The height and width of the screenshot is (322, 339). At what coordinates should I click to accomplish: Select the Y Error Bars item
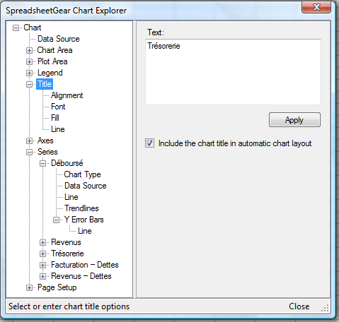(84, 220)
